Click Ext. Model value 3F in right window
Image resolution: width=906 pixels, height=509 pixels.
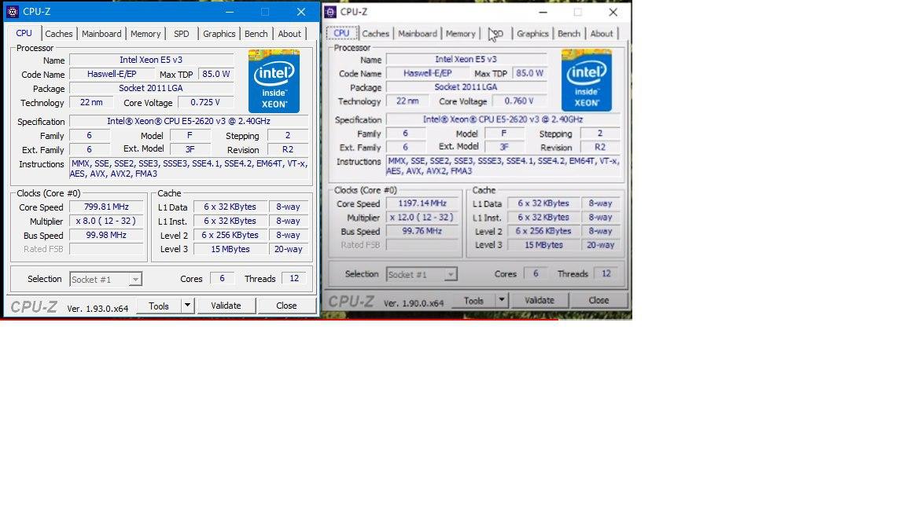tap(504, 147)
